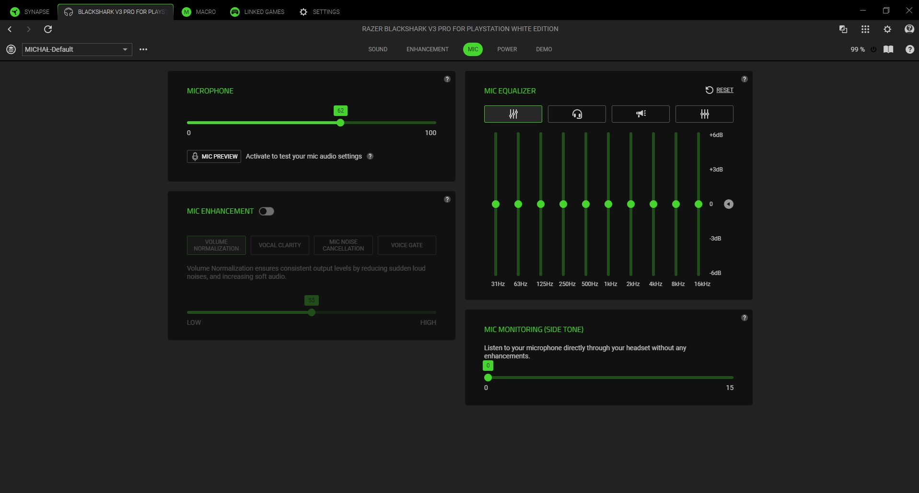Click the 1kHz equalizer band handle
Image resolution: width=919 pixels, height=493 pixels.
[608, 204]
